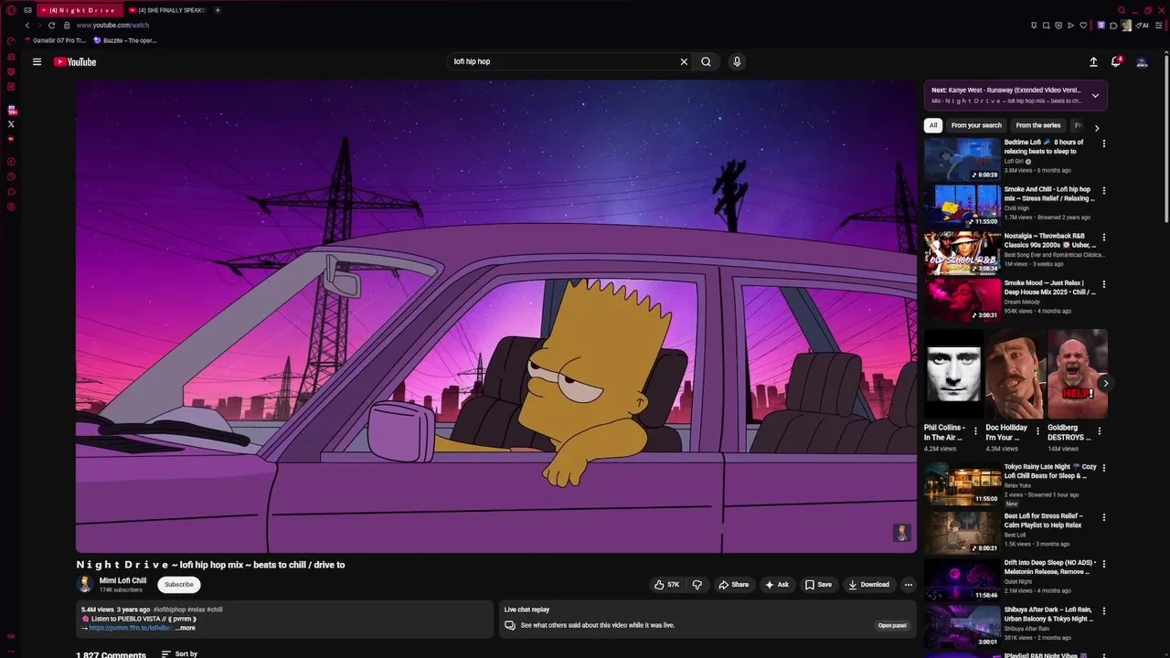Open the Opera GX menu logo
The image size is (1170, 658).
tap(11, 10)
